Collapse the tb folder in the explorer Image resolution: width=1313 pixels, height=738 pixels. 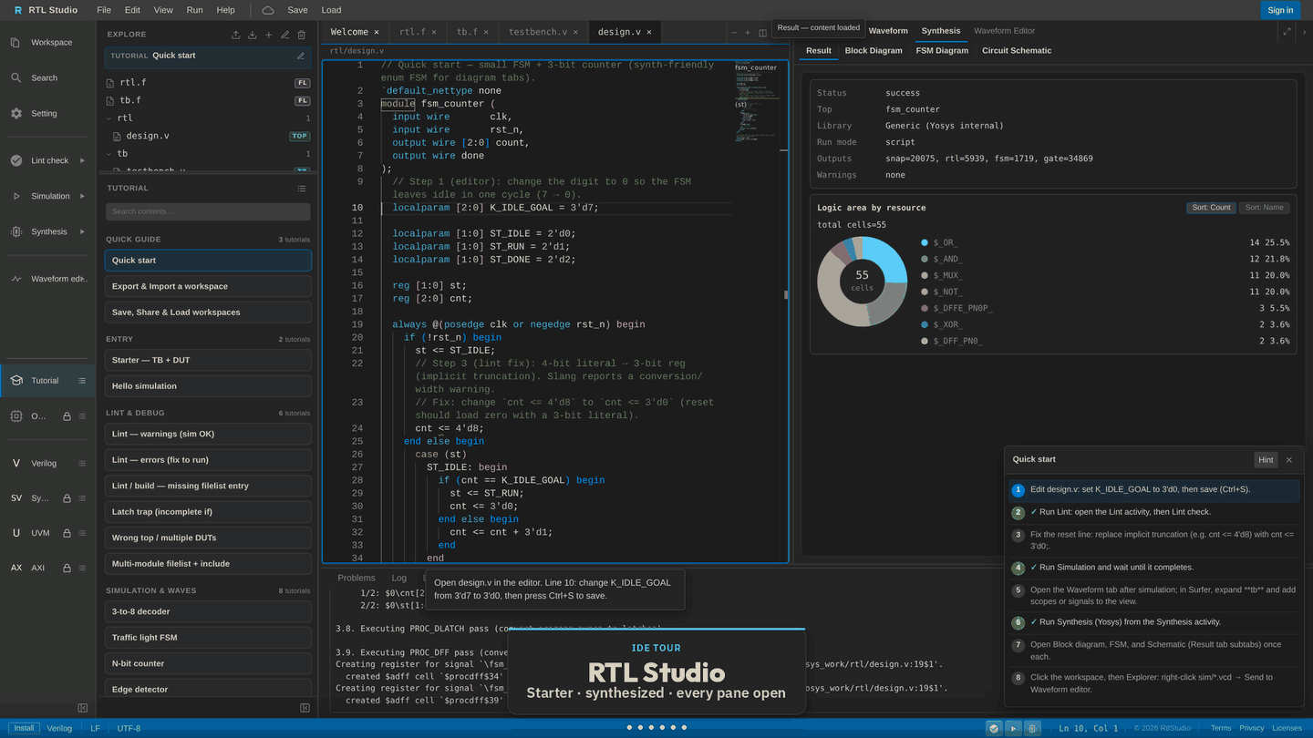(109, 154)
